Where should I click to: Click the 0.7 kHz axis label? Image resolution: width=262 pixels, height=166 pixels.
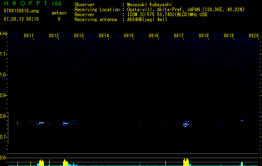pyautogui.click(x=3, y=137)
